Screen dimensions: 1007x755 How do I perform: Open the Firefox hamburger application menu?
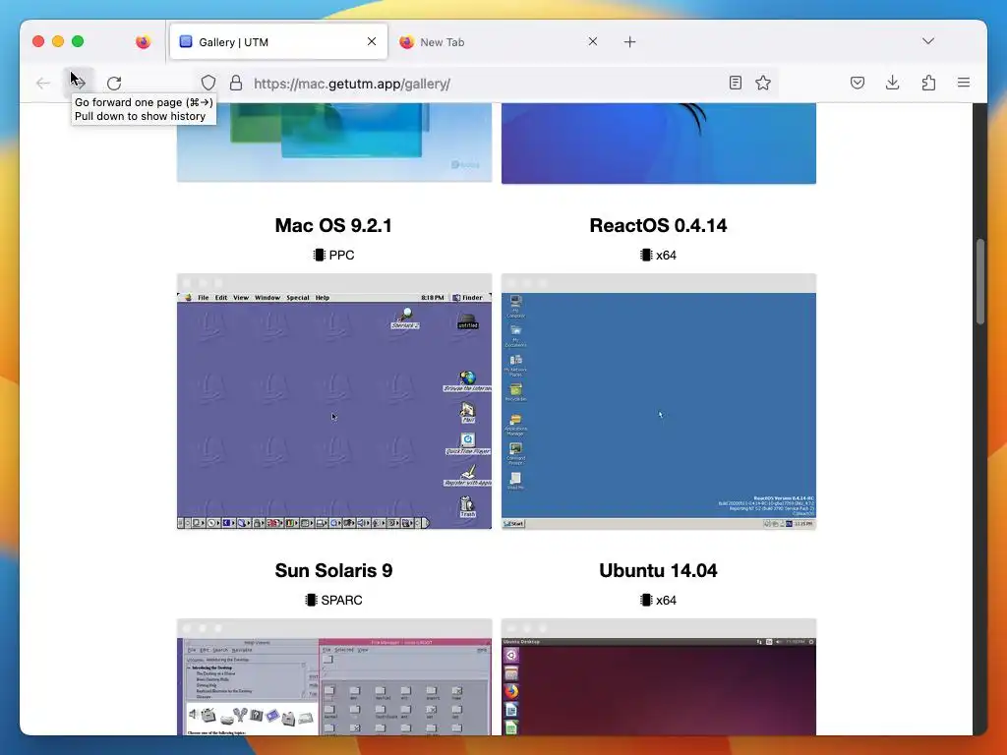tap(964, 83)
